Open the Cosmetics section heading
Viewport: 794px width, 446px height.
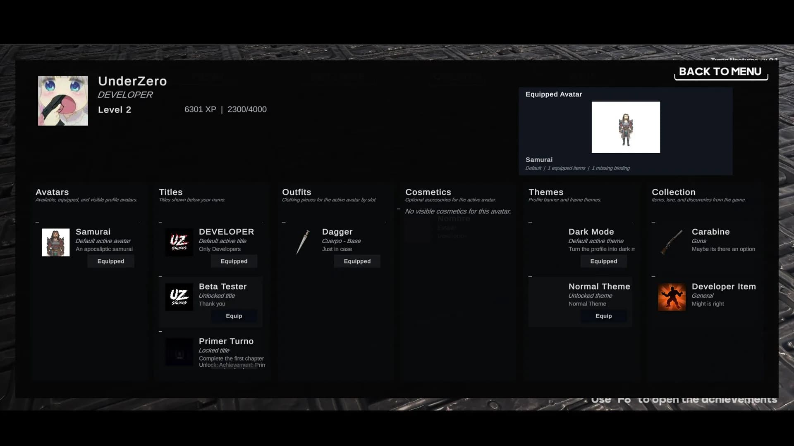pos(428,192)
